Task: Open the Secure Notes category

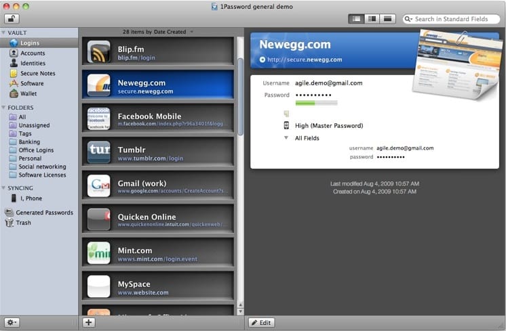Action: pos(37,73)
